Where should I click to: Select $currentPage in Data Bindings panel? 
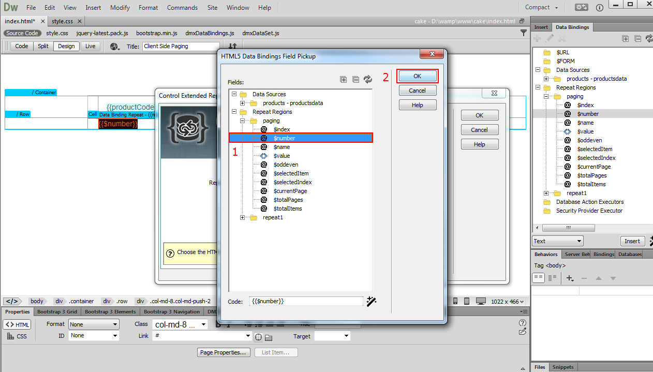[594, 167]
